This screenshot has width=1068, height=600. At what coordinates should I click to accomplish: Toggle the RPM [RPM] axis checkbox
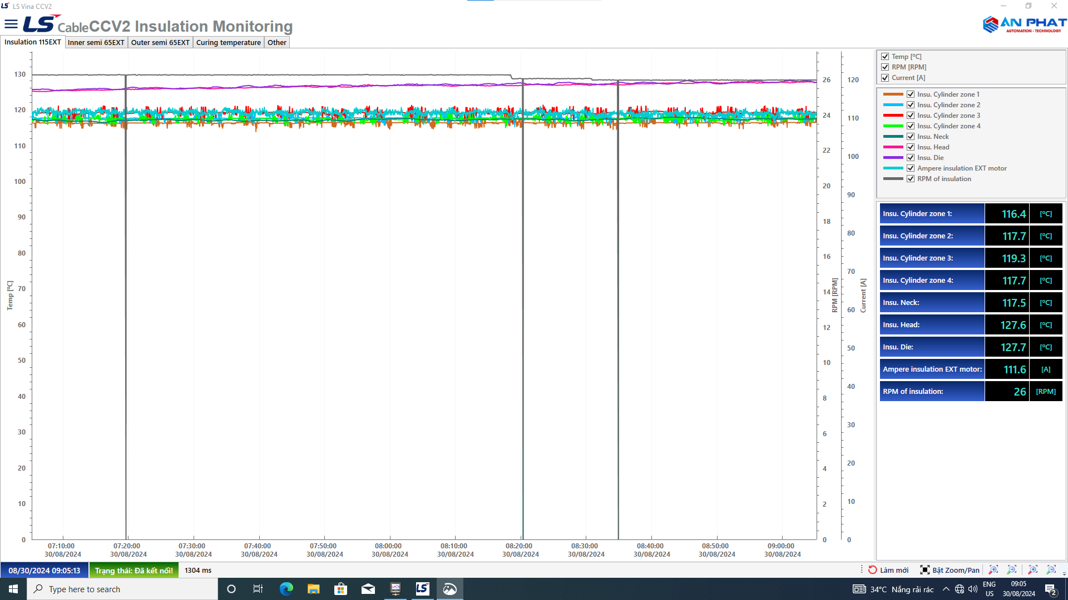click(x=885, y=67)
